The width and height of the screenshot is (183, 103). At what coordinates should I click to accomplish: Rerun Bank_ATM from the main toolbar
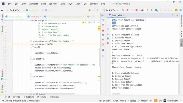(123, 10)
